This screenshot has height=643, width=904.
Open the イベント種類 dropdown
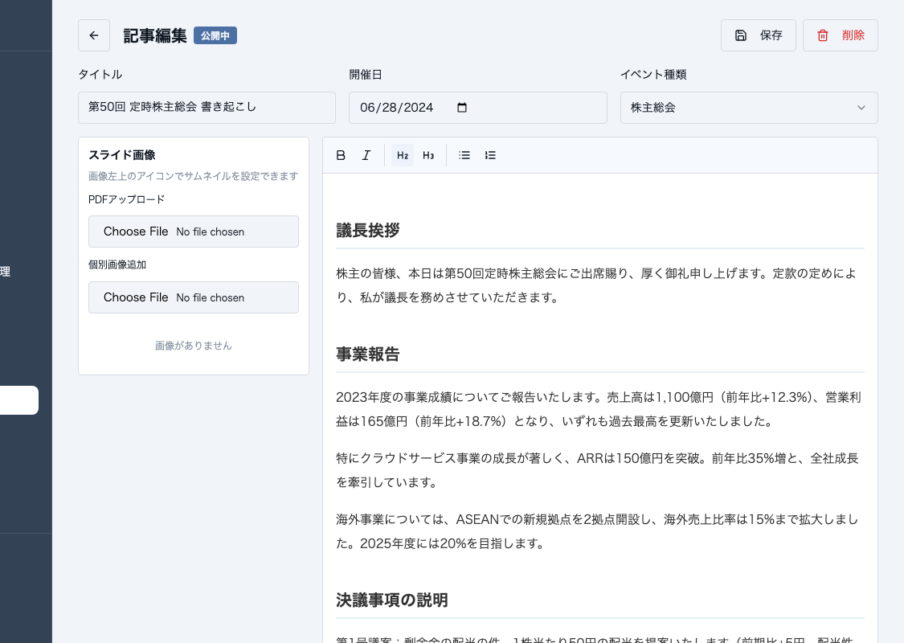861,108
